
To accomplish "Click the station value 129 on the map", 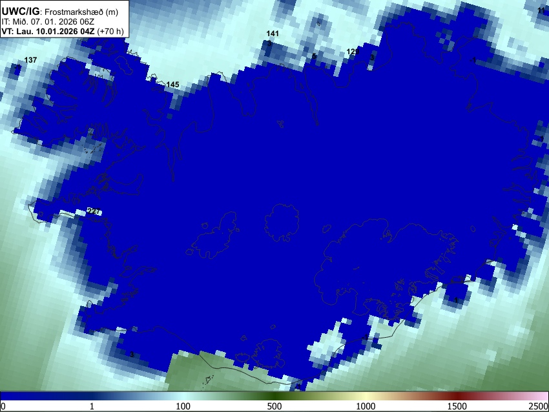I will point(353,52).
